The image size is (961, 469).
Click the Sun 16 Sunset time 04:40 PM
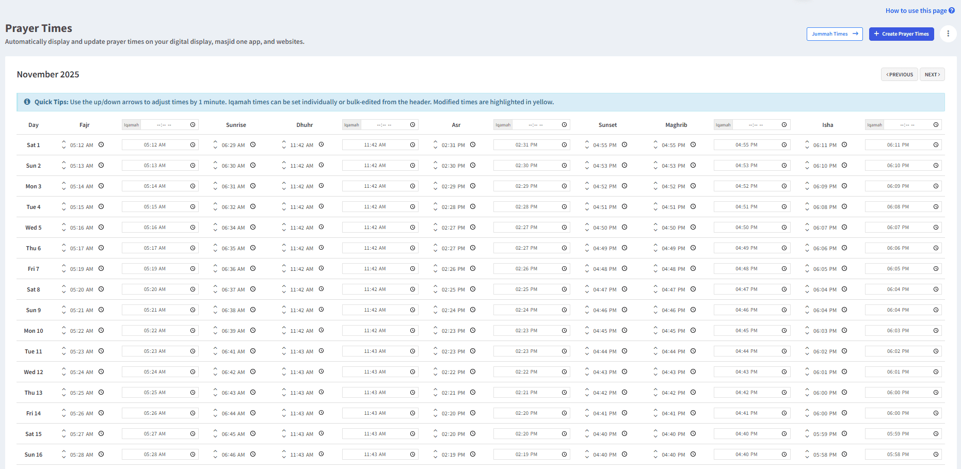pos(605,455)
